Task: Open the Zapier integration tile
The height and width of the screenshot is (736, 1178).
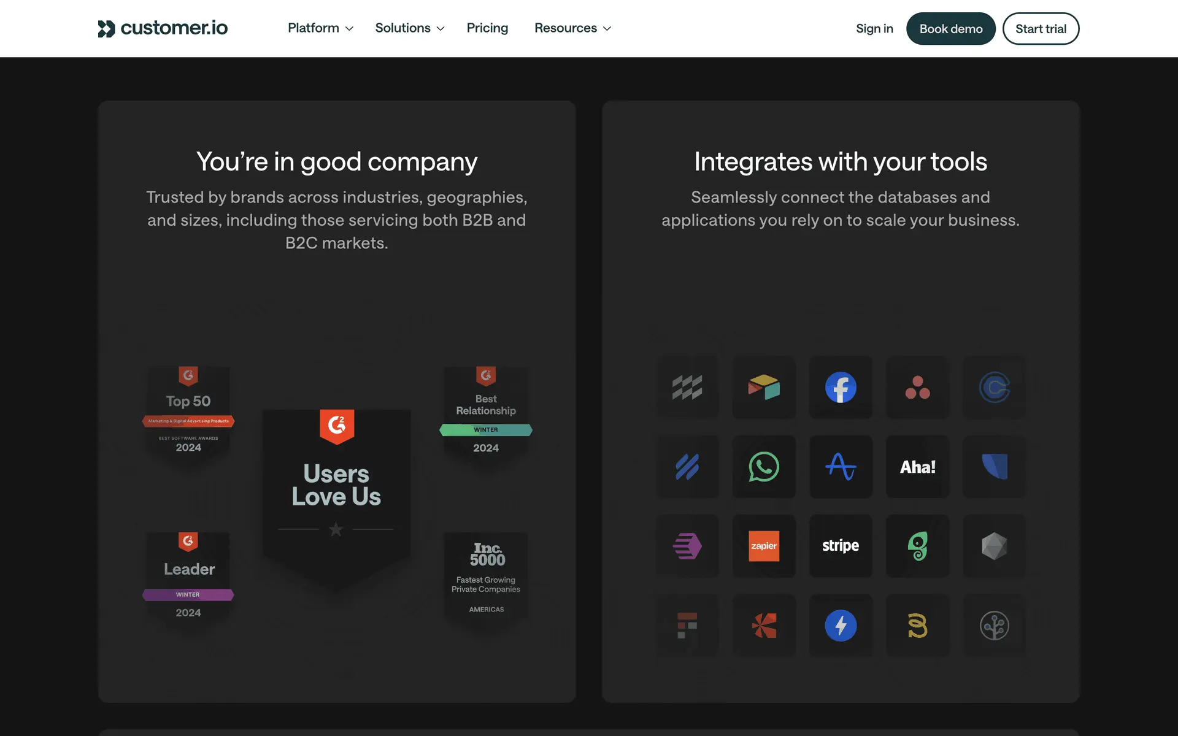Action: pos(764,546)
